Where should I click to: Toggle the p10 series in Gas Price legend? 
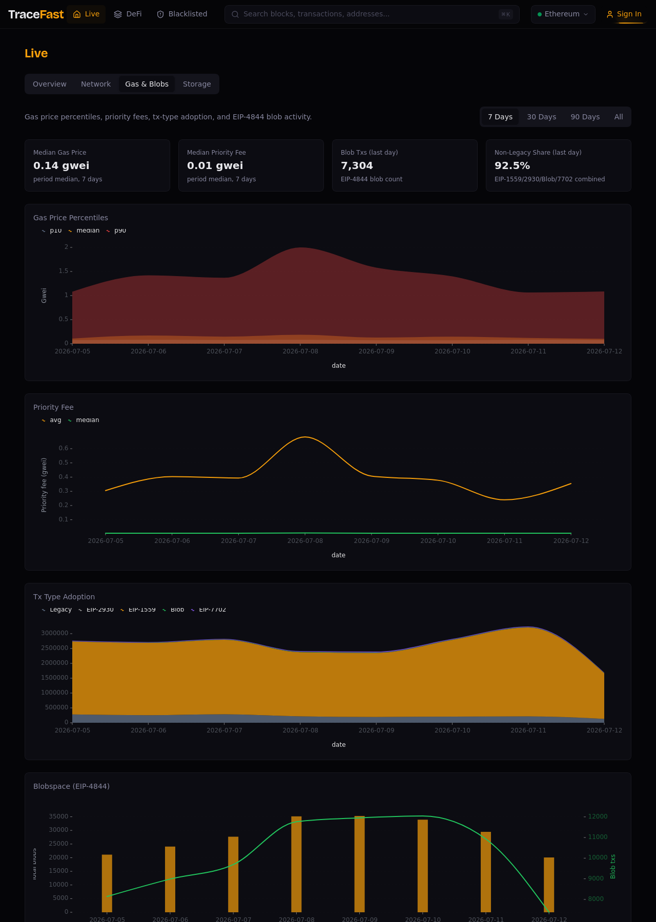point(52,230)
